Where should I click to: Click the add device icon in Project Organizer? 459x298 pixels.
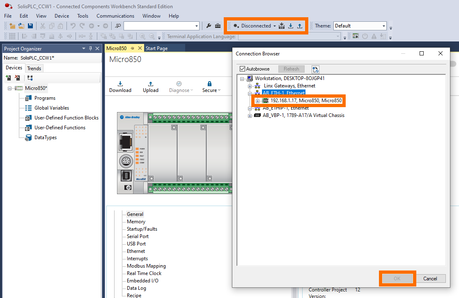(8, 78)
